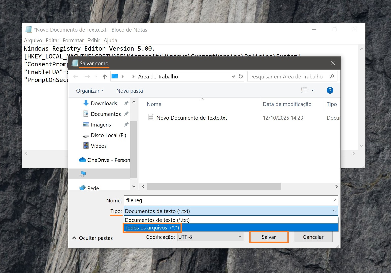The height and width of the screenshot is (273, 391).
Task: Open the Arquivo menu in Notepad
Action: tap(33, 40)
